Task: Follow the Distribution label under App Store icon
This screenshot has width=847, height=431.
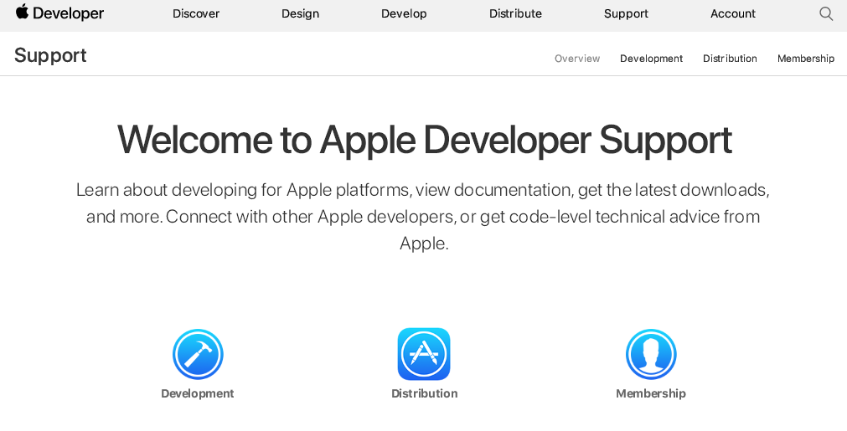Action: pyautogui.click(x=425, y=393)
